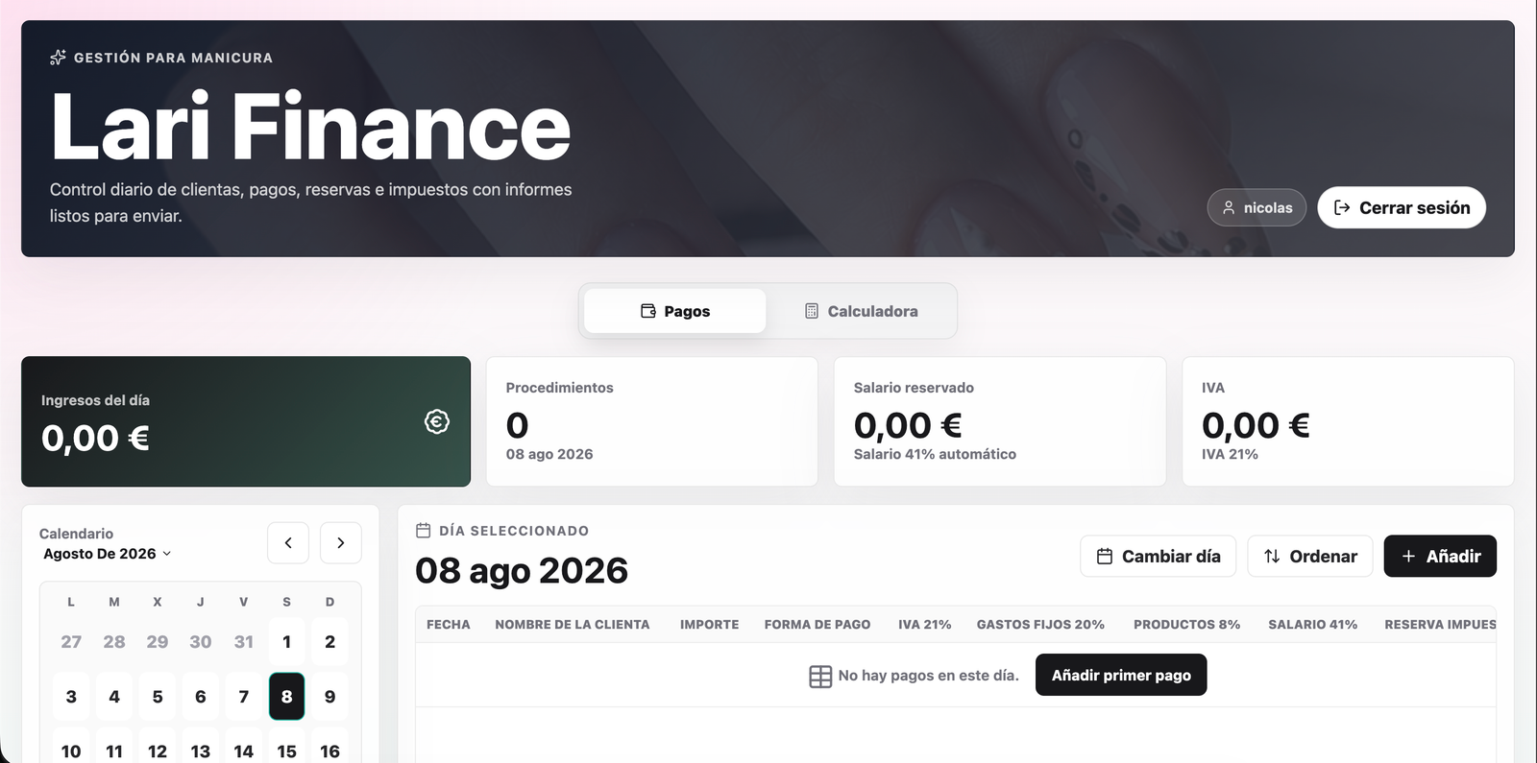
Task: Select day 5 in the calendar
Action: click(x=158, y=697)
